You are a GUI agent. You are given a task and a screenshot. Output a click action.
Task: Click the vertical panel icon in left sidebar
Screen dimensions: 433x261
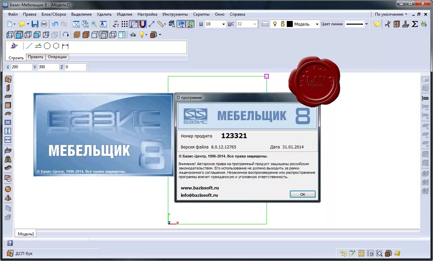pos(8,88)
